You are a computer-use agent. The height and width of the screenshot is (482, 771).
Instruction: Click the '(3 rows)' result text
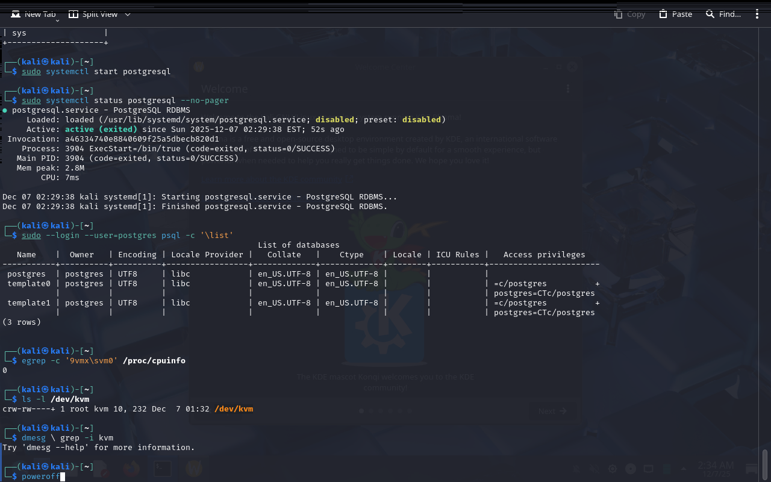click(22, 322)
